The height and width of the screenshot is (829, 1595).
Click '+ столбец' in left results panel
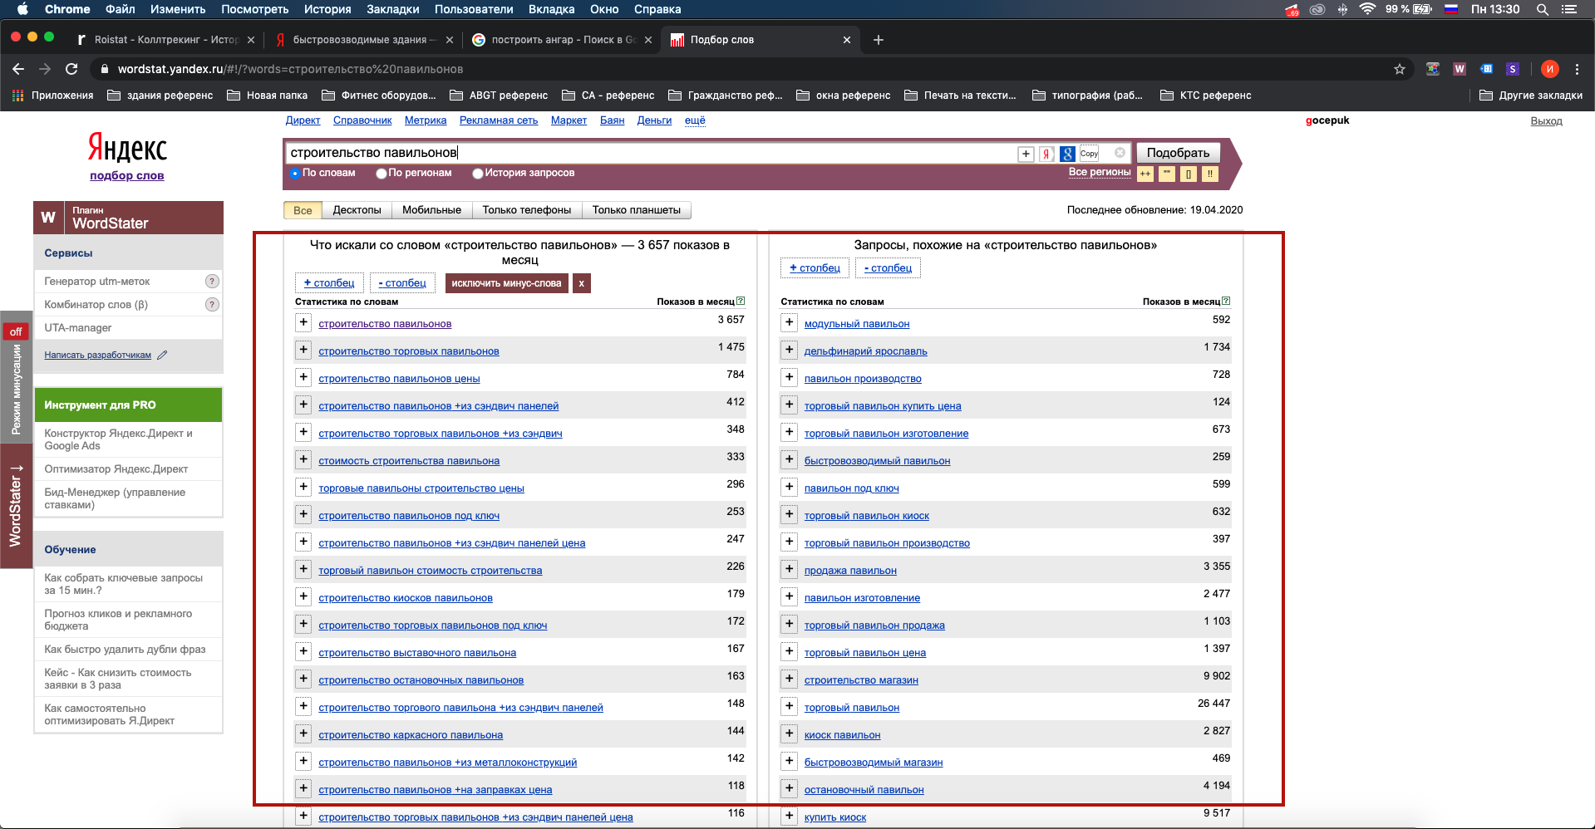(x=329, y=283)
